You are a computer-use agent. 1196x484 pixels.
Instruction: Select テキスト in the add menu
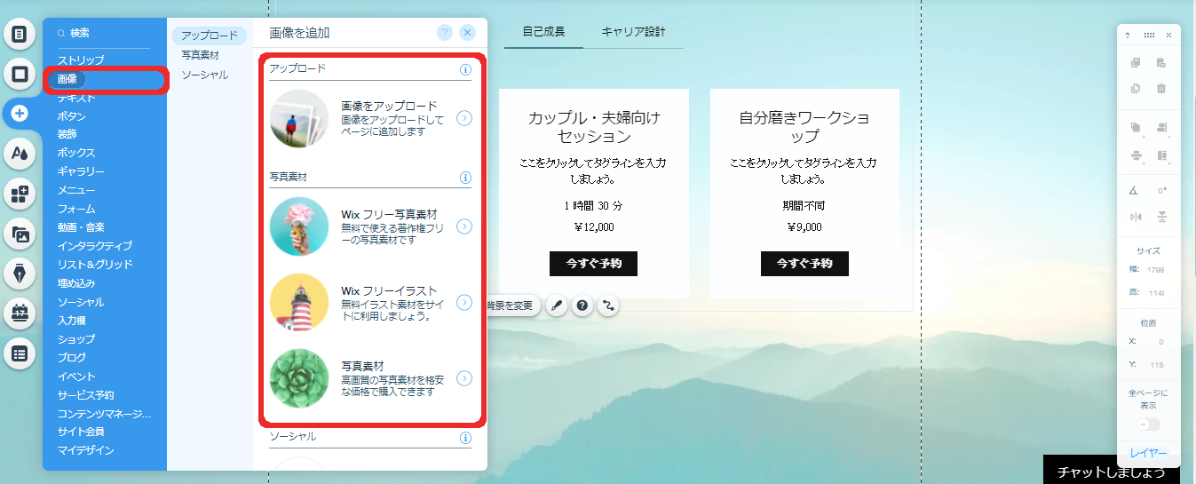[x=76, y=98]
